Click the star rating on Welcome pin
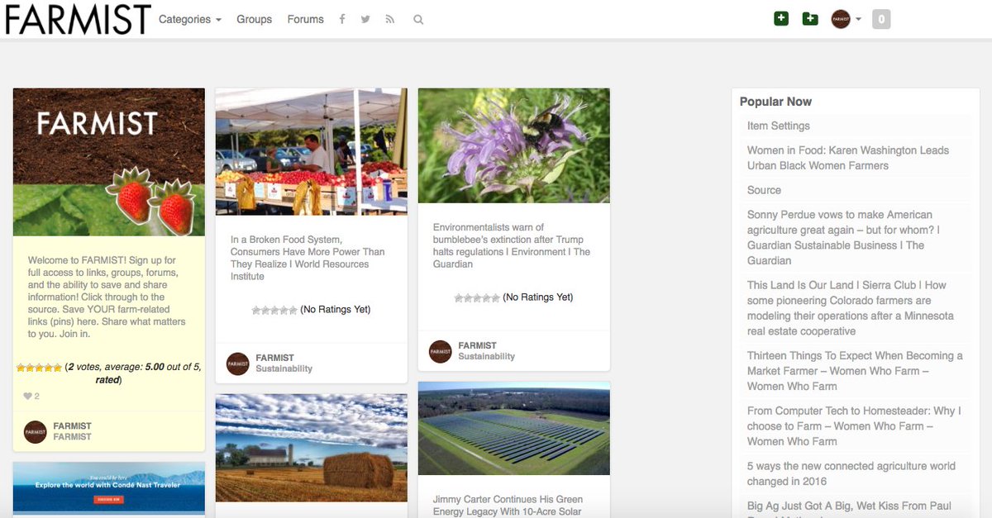 (x=40, y=368)
